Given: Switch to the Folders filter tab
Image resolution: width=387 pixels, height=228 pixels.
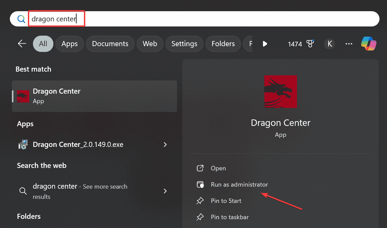Looking at the screenshot, I should (x=223, y=44).
